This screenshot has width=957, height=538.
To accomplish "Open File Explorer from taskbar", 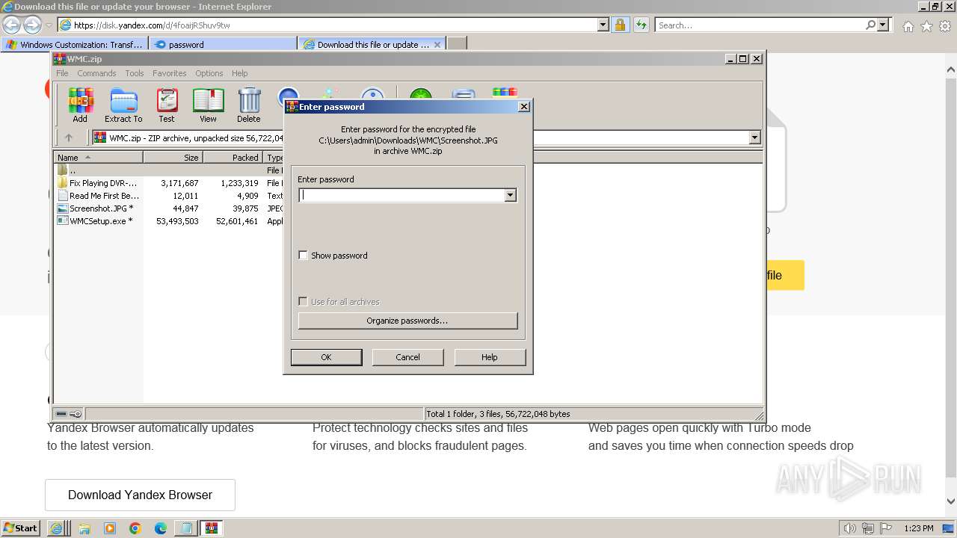I will coord(84,528).
